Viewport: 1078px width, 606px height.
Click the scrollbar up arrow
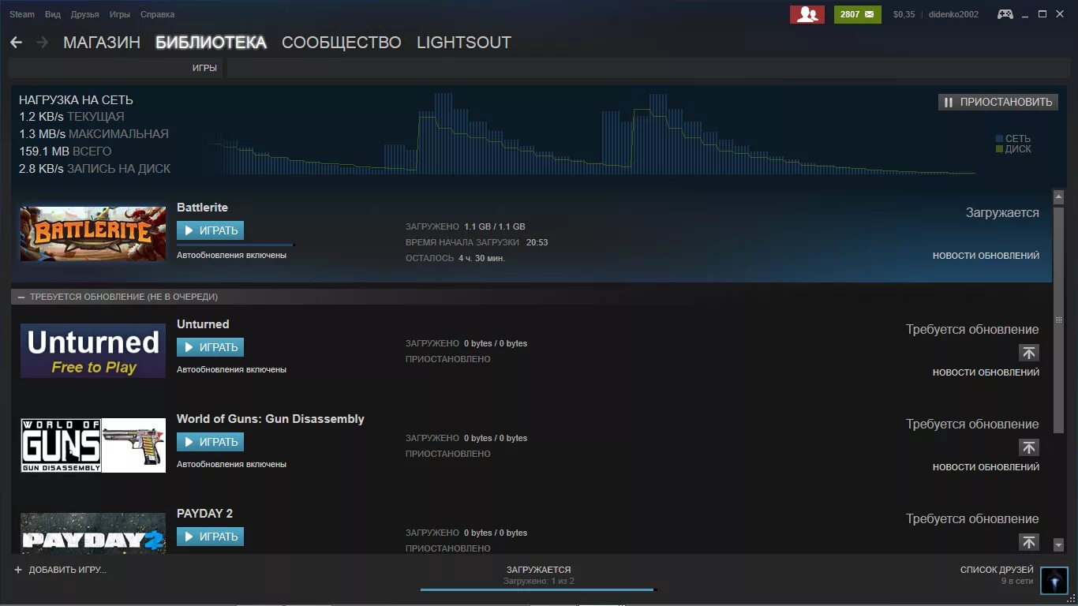1058,197
